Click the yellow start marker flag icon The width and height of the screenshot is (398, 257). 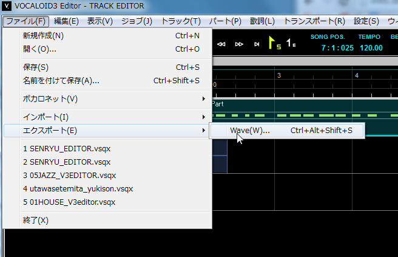point(275,43)
